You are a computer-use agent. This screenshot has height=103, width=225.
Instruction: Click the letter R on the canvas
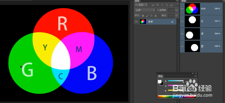click(63, 24)
